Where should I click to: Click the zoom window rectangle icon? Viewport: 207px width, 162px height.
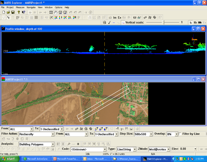(x=51, y=12)
